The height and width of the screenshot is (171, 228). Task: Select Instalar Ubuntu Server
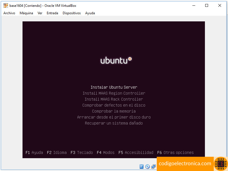(x=114, y=87)
